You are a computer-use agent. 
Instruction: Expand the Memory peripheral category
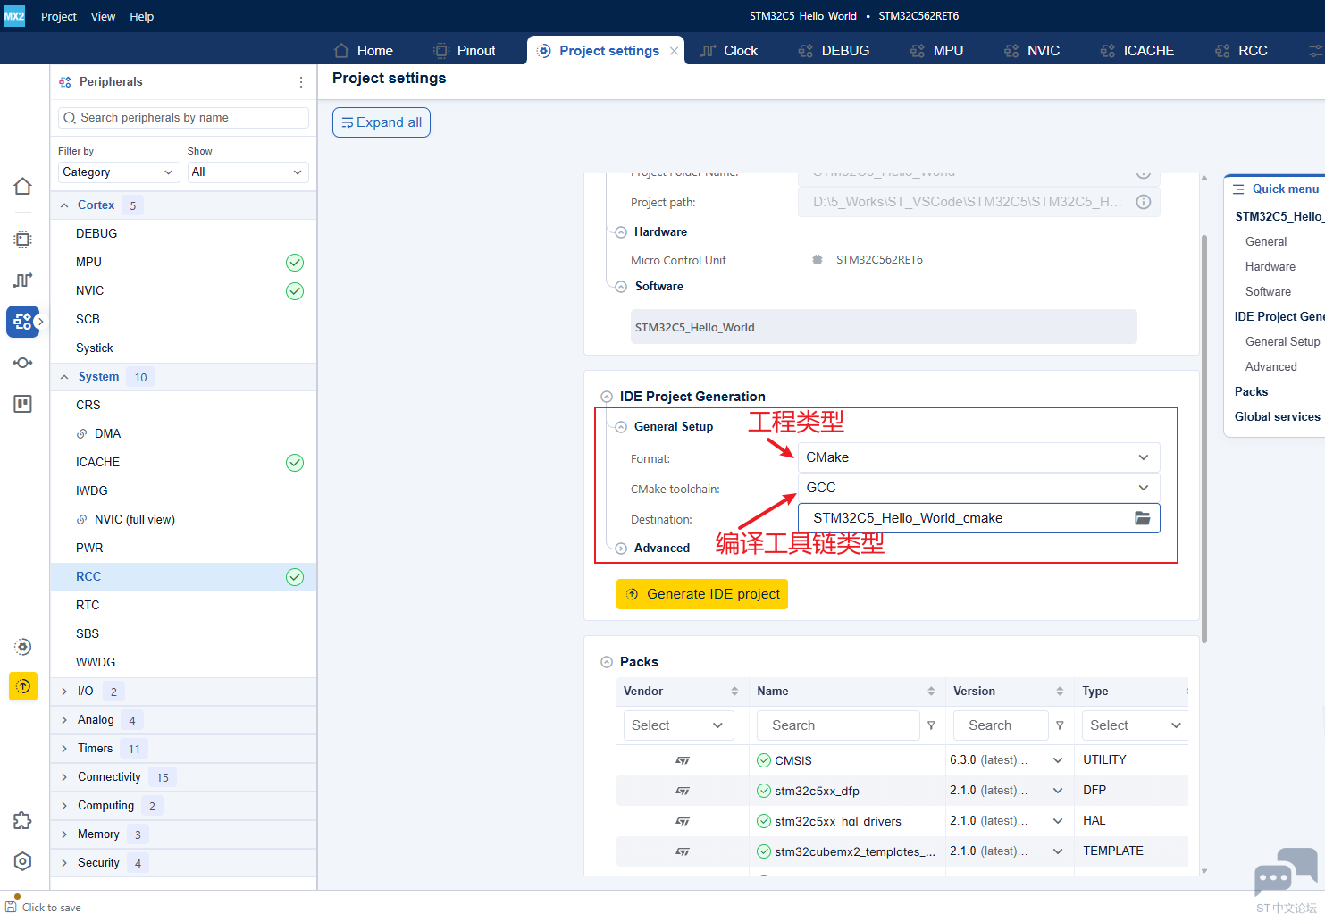(64, 834)
